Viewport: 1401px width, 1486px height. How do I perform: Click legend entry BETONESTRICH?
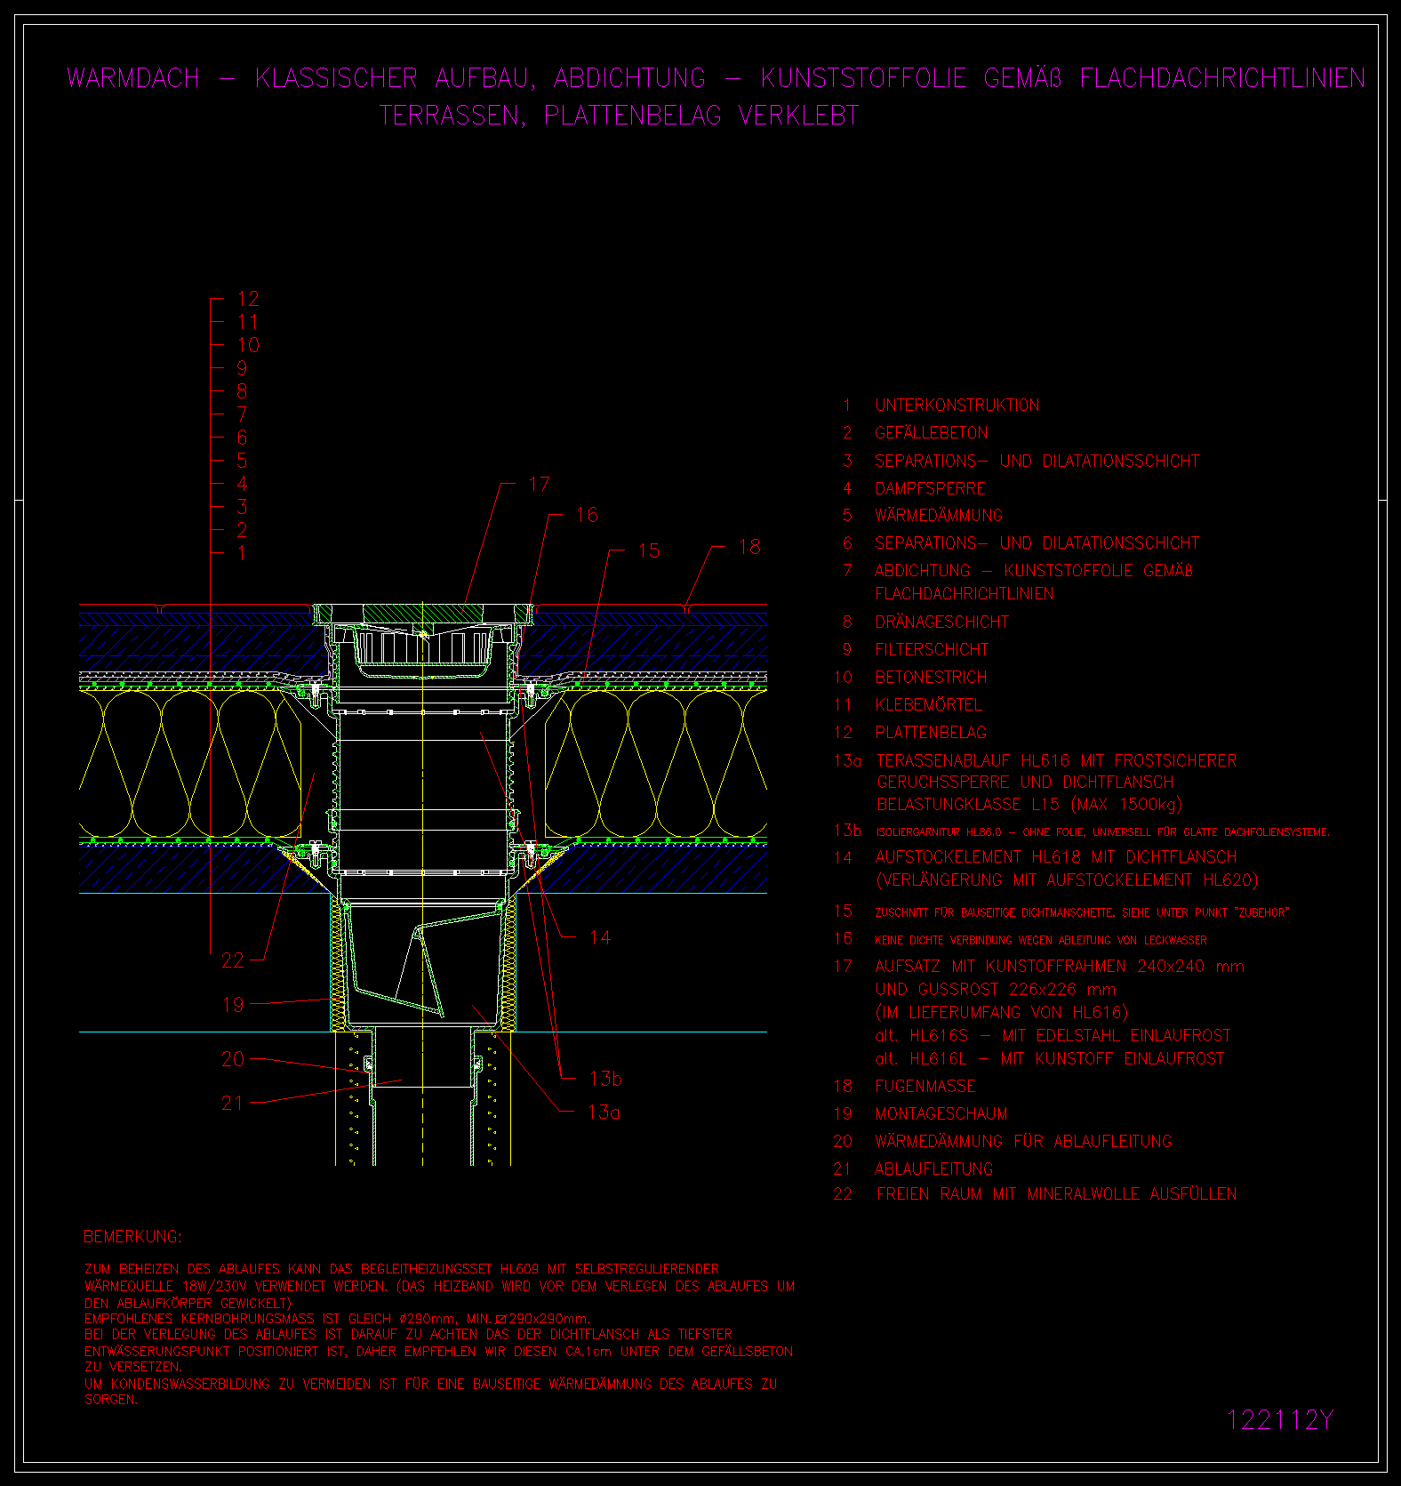click(x=931, y=677)
